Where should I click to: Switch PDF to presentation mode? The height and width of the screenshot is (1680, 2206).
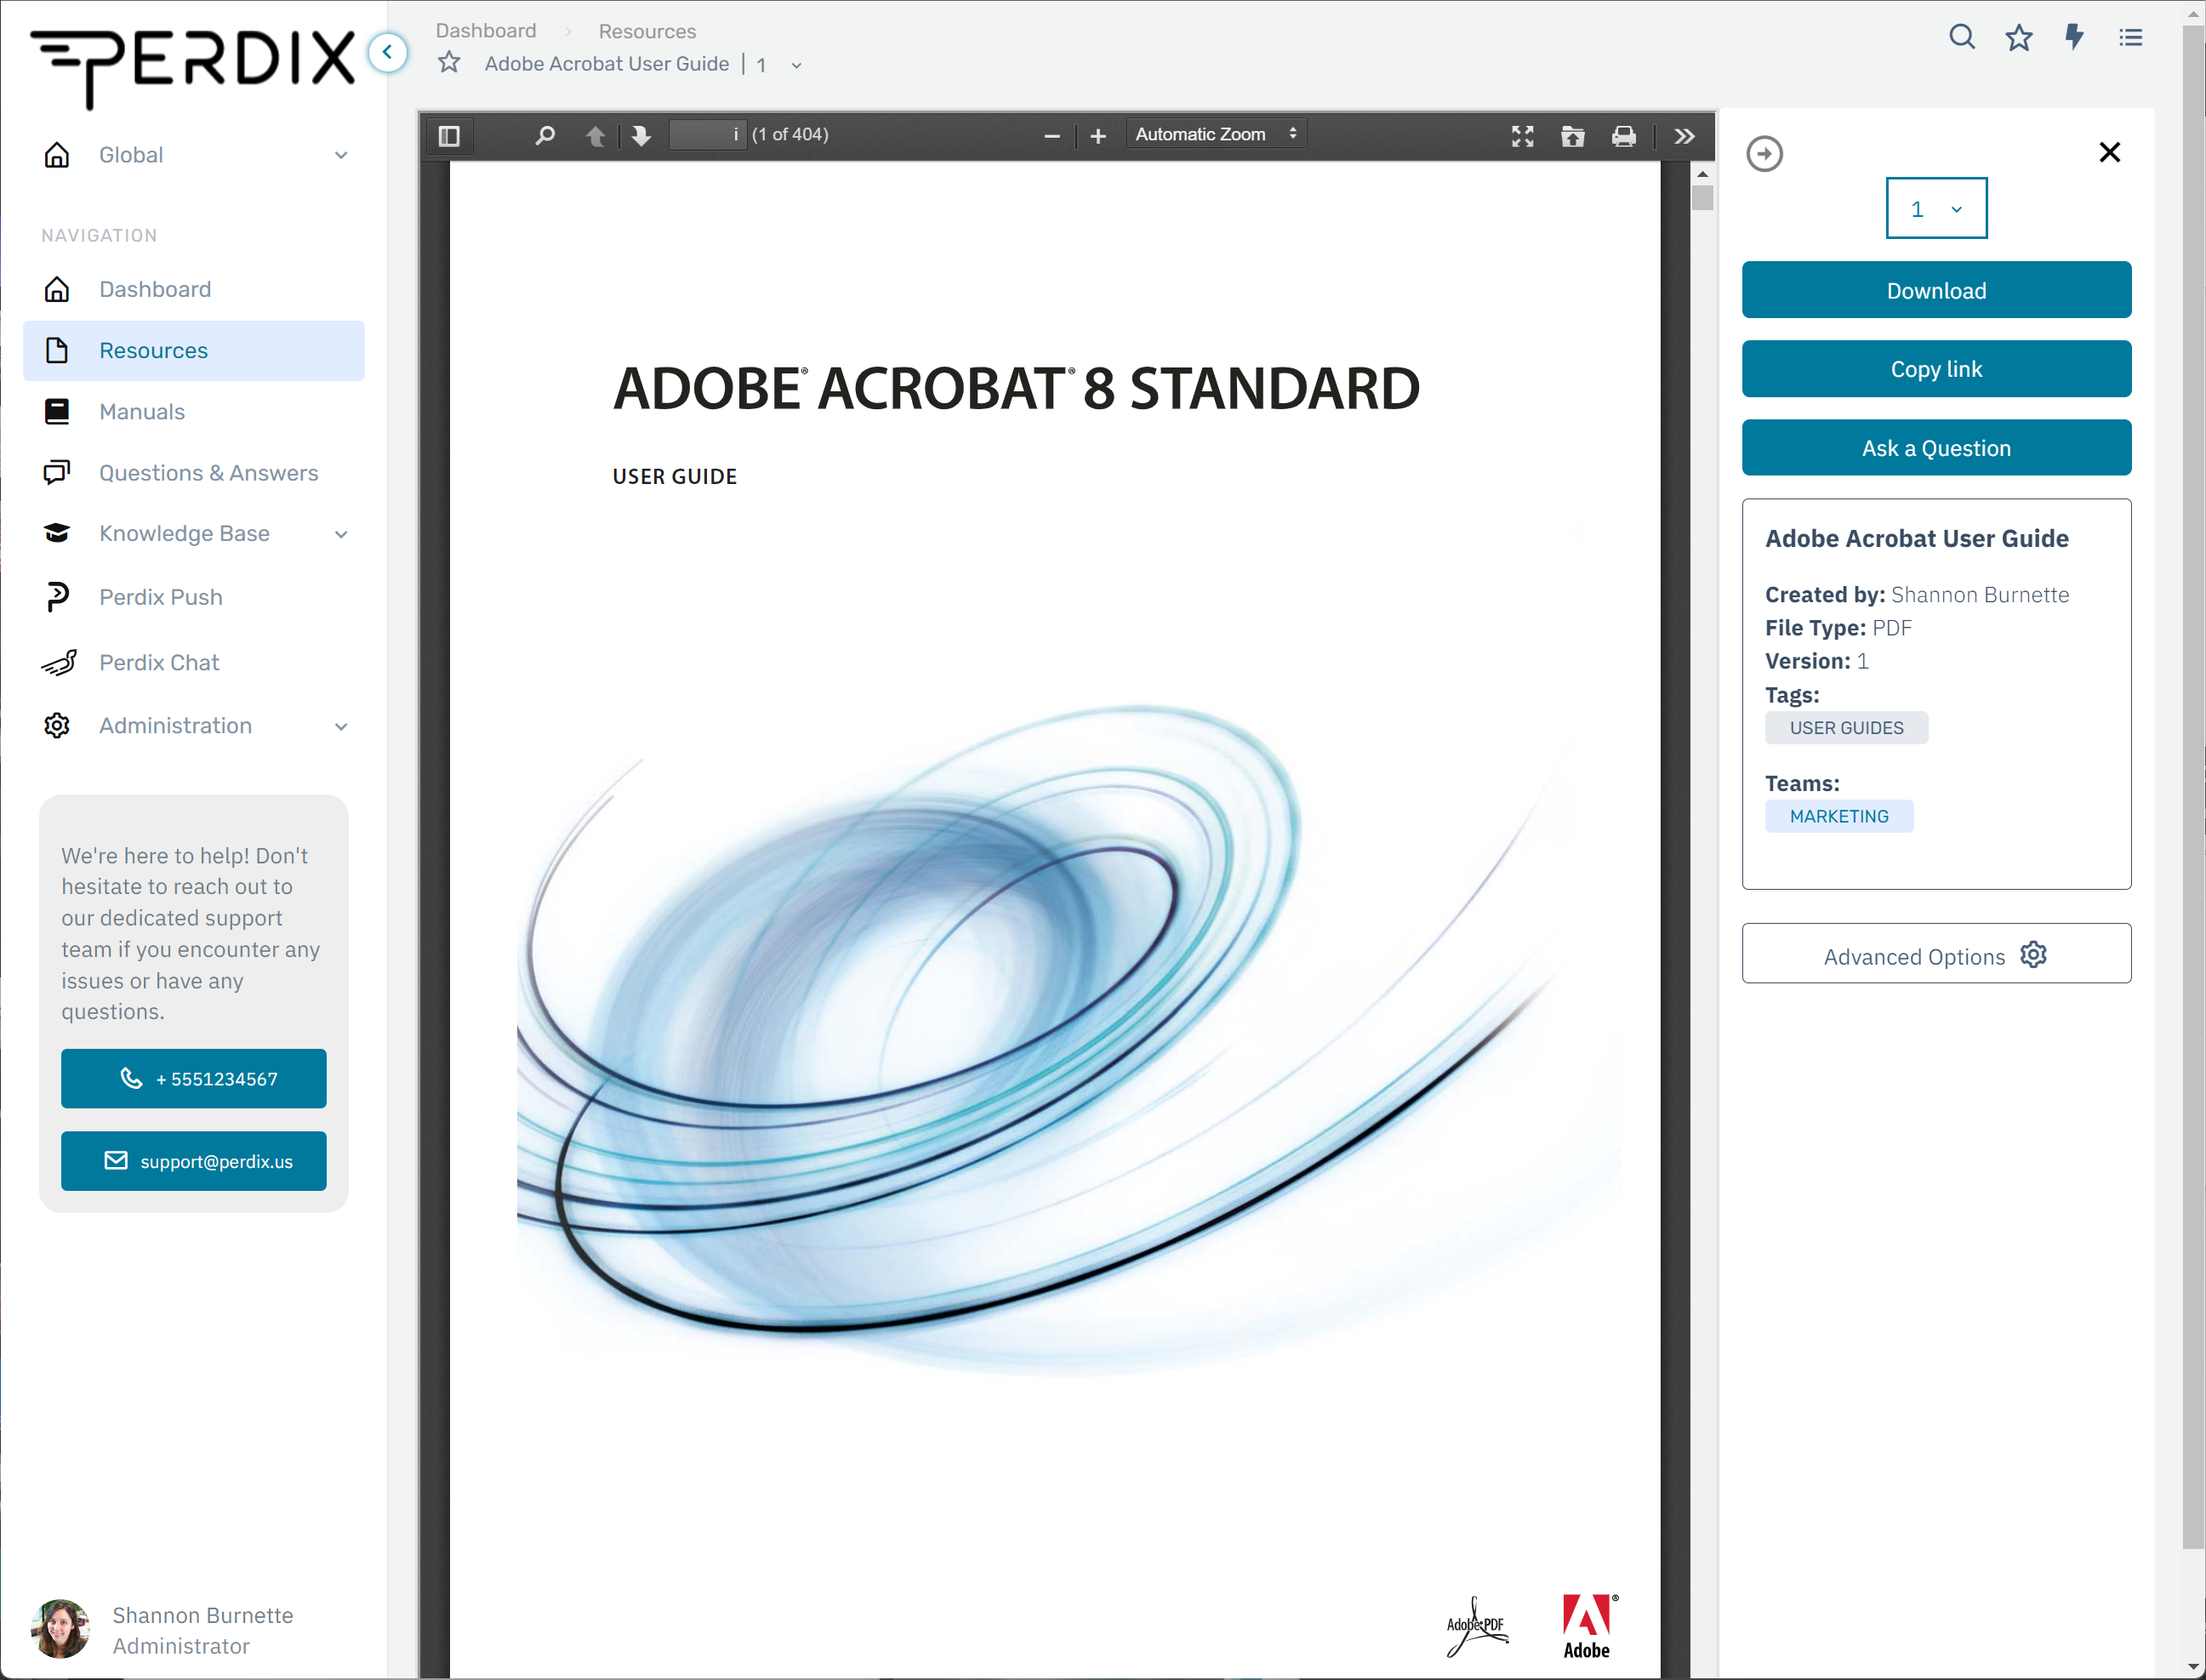(x=1522, y=136)
